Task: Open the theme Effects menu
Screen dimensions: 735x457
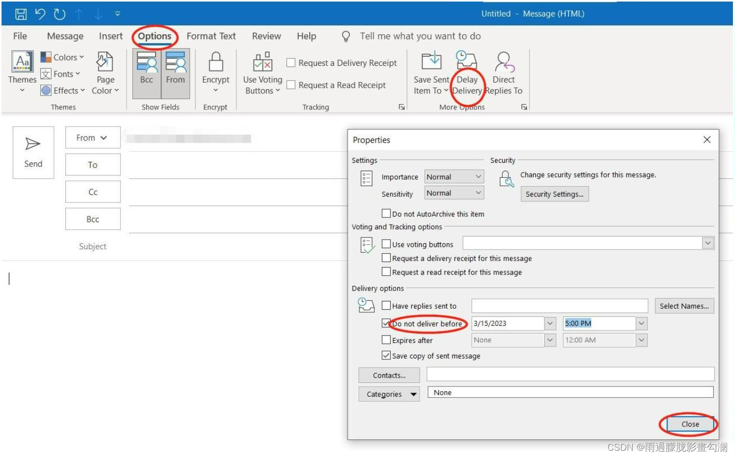Action: tap(63, 90)
